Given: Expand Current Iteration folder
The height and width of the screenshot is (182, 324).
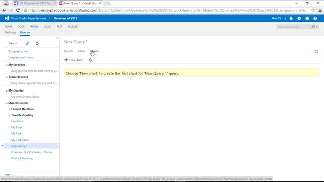Looking at the screenshot, I should point(9,109).
